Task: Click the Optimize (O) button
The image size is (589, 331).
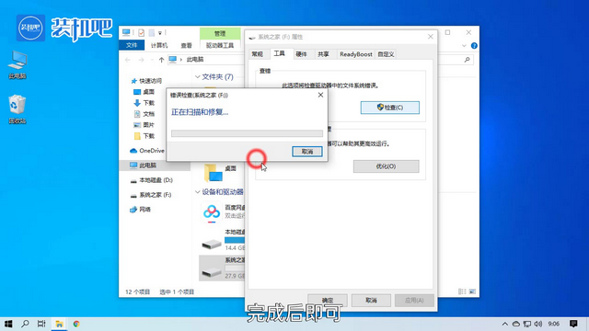Action: 387,166
